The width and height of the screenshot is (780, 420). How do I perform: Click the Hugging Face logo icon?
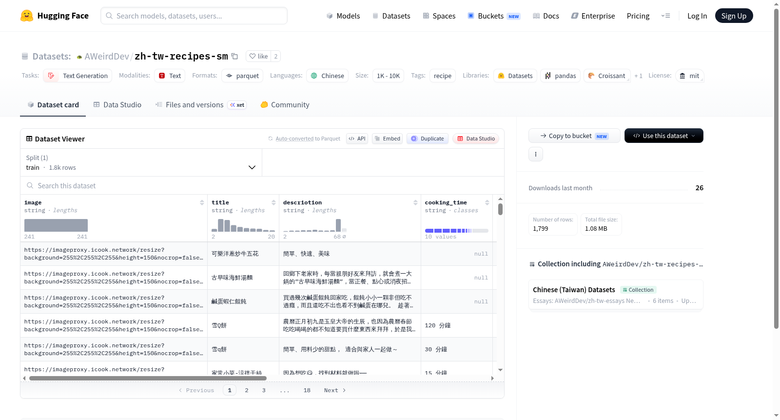27,16
